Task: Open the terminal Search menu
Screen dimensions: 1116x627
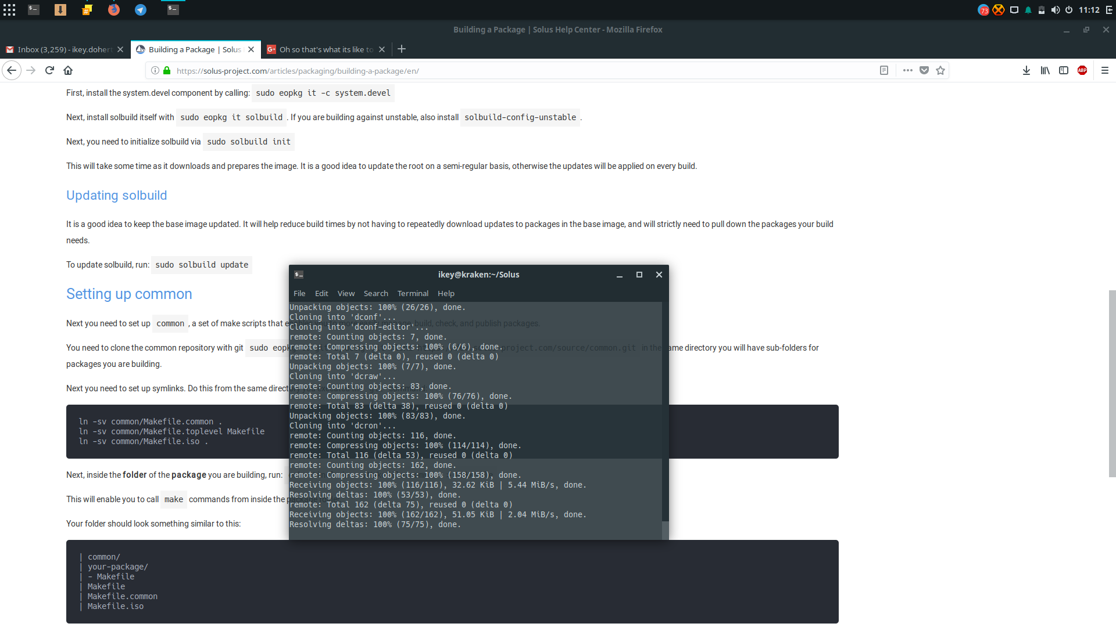Action: click(376, 293)
